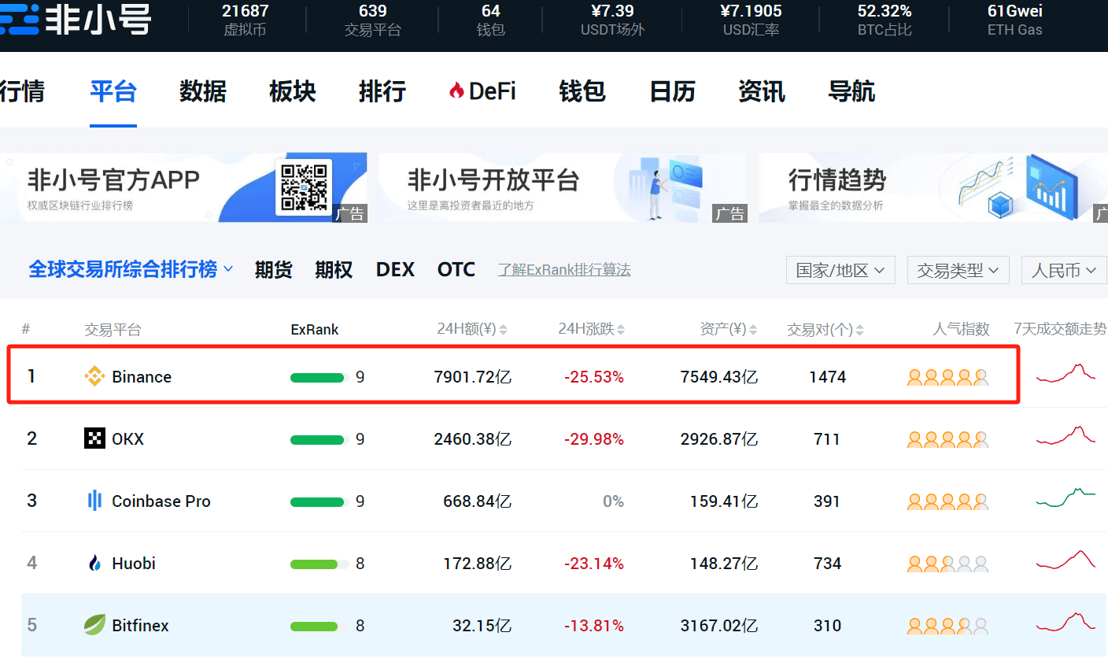
Task: Open the 人民币 currency dropdown
Action: 1064,270
